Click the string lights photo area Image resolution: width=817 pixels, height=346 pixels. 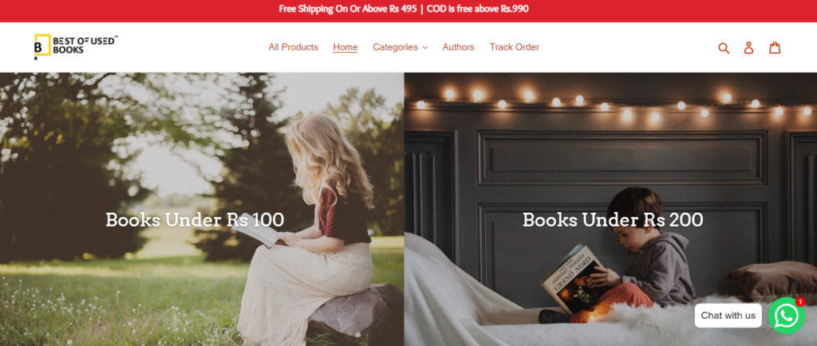click(610, 104)
